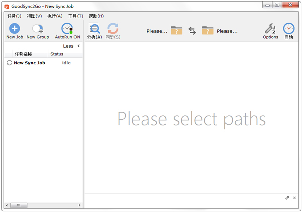Open the 视图(V) menu

click(34, 16)
